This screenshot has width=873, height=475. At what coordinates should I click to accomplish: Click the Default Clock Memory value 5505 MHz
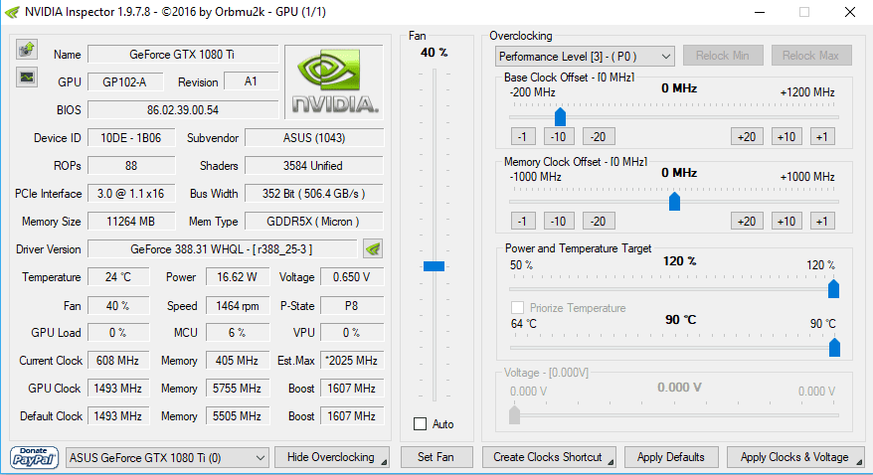(x=238, y=415)
